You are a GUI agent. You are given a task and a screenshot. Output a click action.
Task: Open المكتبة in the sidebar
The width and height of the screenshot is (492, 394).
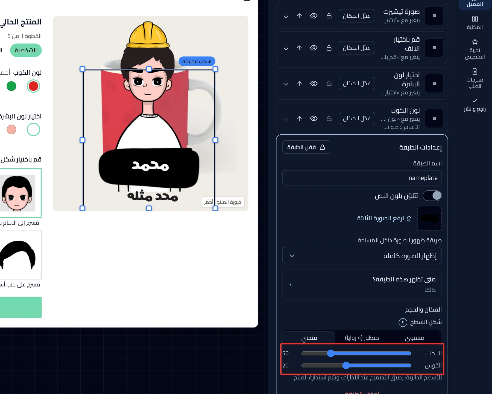(x=475, y=23)
